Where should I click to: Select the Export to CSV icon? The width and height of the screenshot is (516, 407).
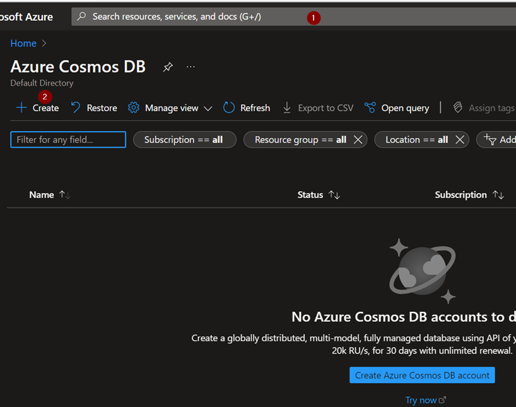click(286, 108)
